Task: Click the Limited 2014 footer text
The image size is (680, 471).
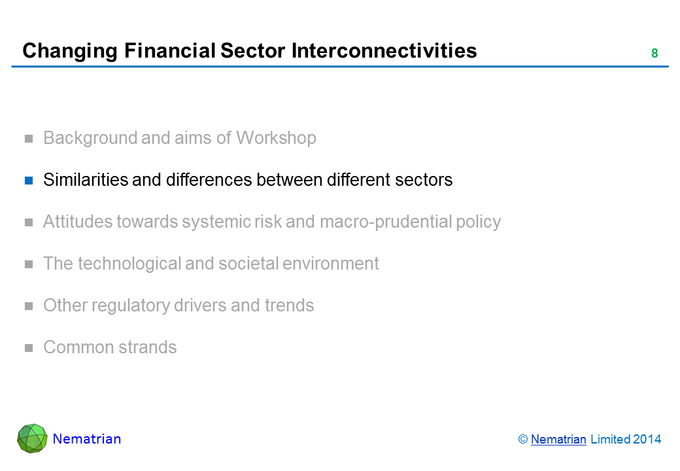Action: 626,440
